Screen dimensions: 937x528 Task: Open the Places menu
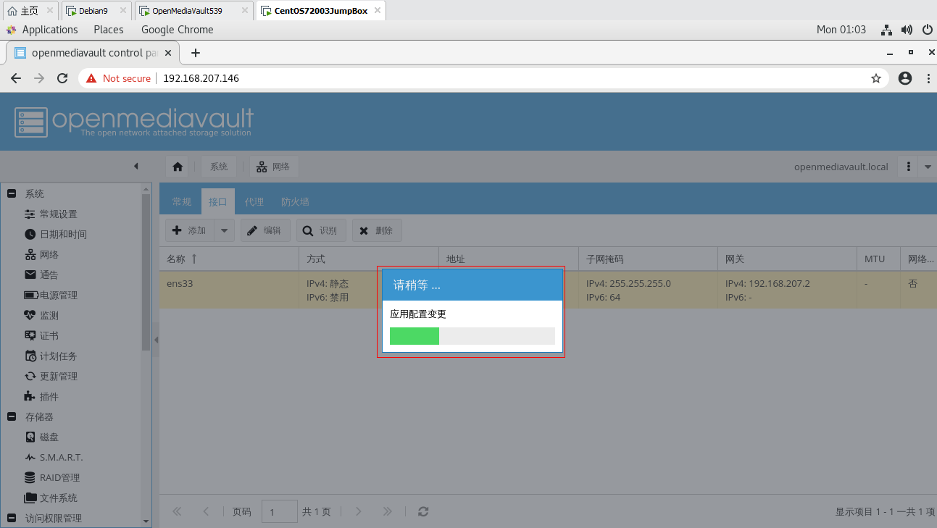[x=109, y=30]
